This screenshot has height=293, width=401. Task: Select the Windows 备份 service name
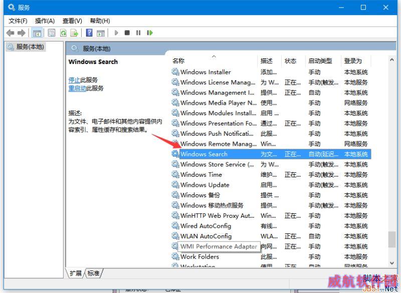point(200,195)
